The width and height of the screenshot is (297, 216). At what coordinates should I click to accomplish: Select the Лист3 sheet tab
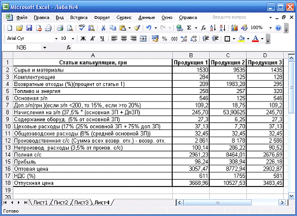pos(81,203)
